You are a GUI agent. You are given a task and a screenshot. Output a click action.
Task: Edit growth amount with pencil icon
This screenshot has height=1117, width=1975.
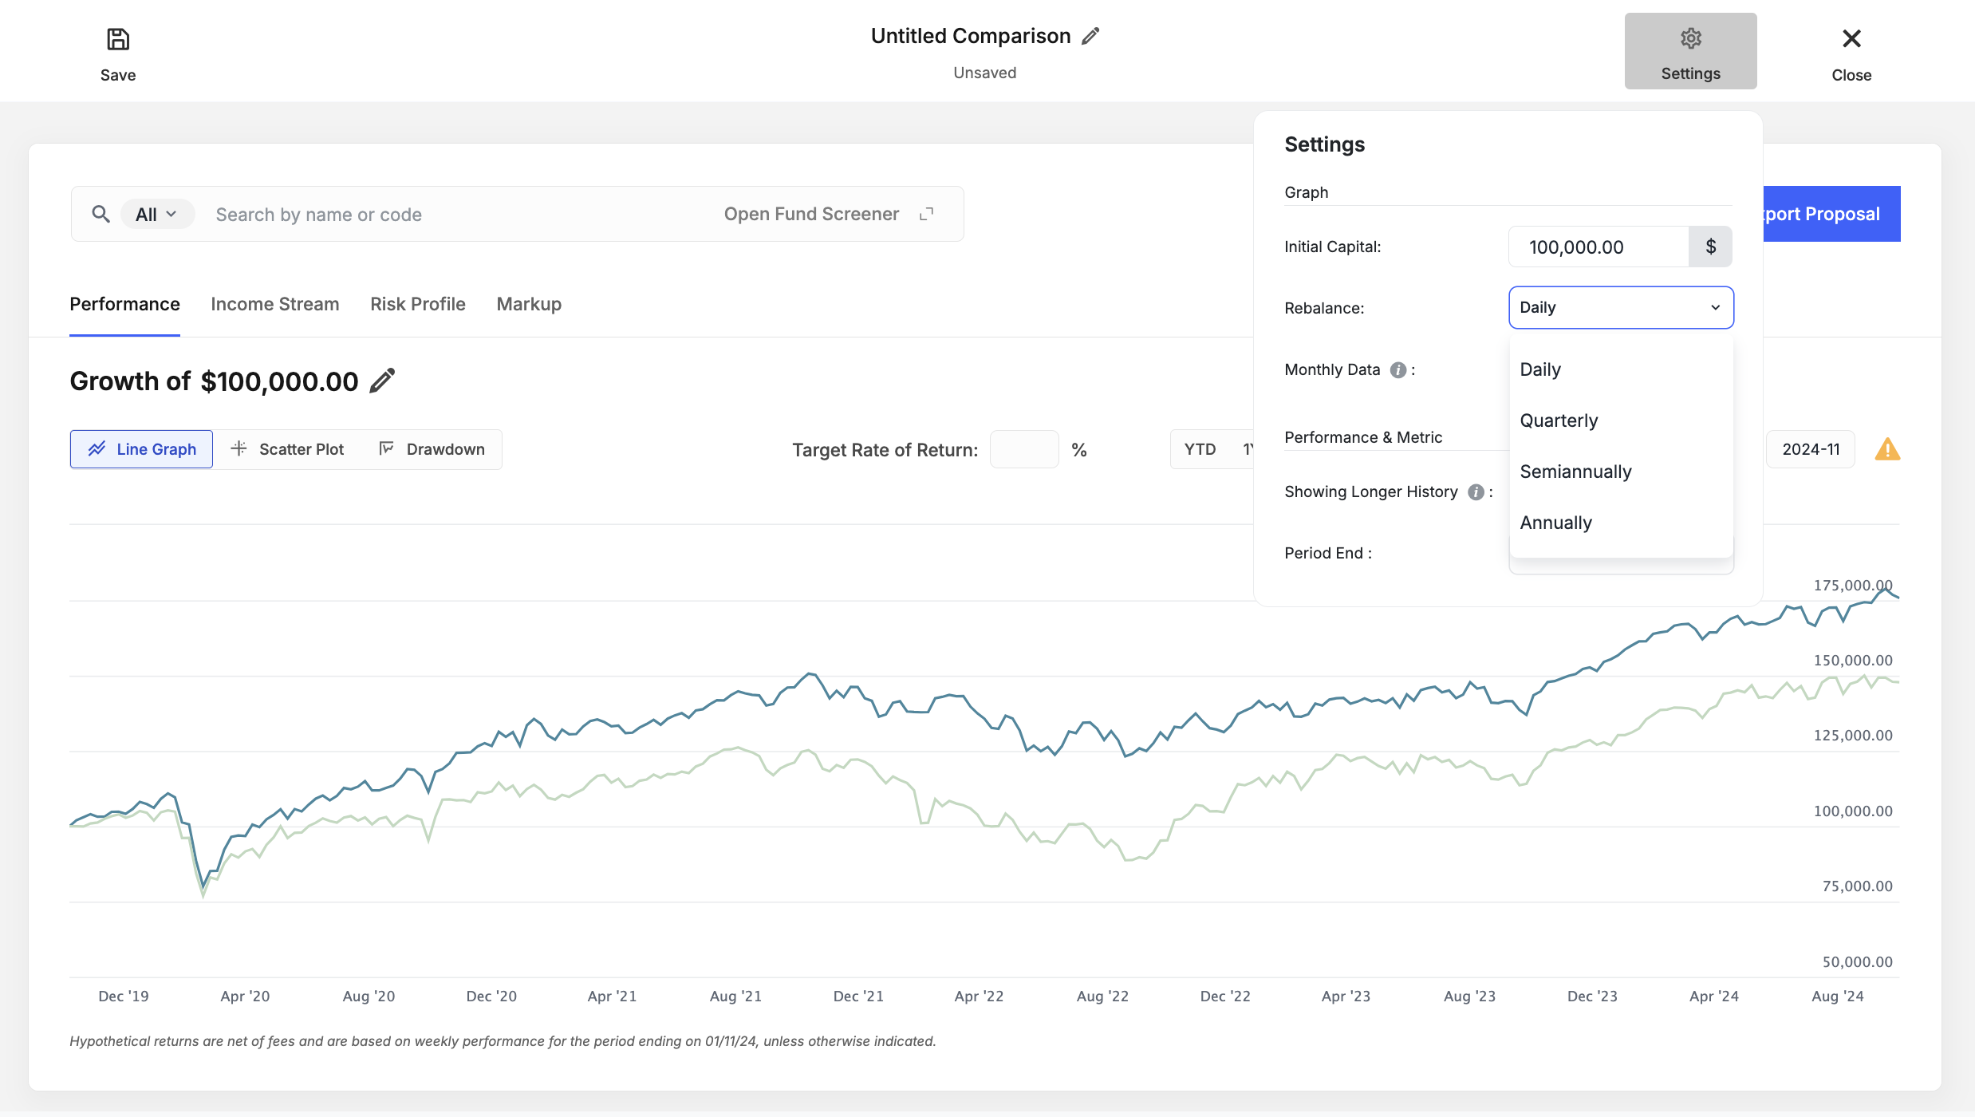(x=383, y=381)
